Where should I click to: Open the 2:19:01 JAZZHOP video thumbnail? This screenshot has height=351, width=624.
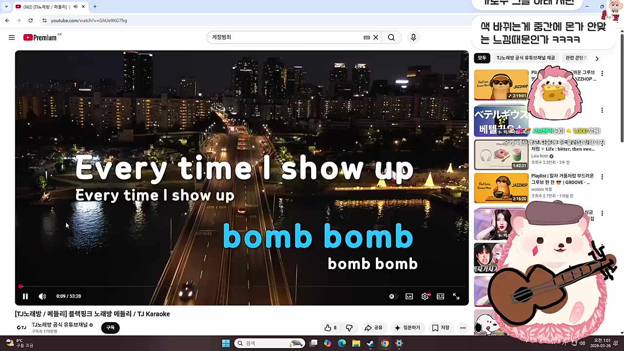(x=501, y=85)
